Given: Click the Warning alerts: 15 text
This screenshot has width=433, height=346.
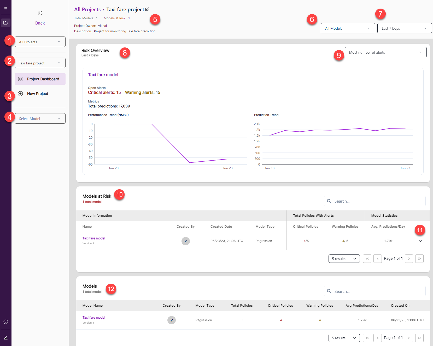Looking at the screenshot, I should pyautogui.click(x=143, y=93).
